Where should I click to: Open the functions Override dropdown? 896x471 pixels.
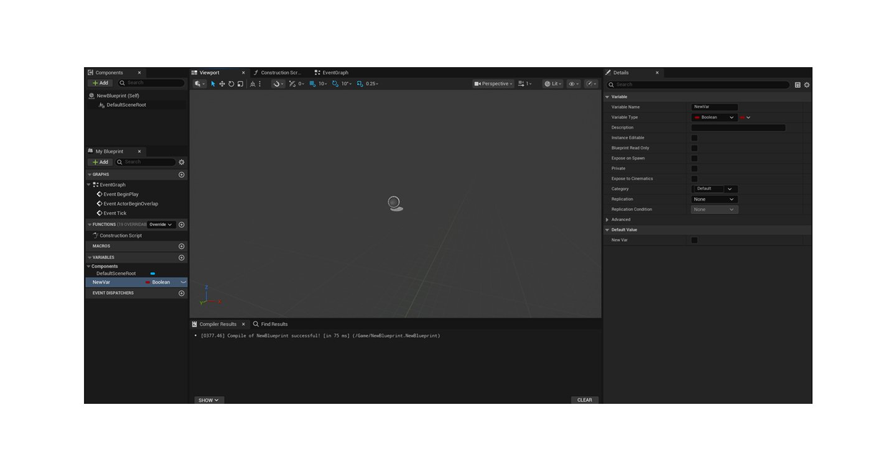pyautogui.click(x=161, y=224)
